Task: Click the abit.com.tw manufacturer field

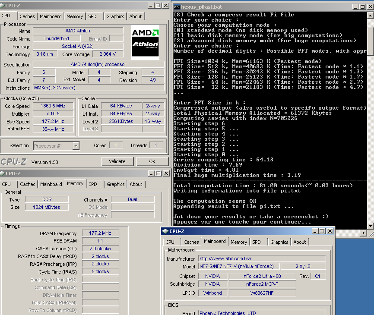Action: [262, 258]
